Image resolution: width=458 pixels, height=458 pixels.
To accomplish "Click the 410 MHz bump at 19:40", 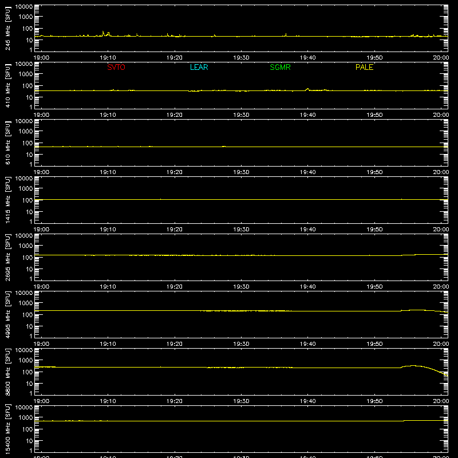I will pyautogui.click(x=307, y=89).
